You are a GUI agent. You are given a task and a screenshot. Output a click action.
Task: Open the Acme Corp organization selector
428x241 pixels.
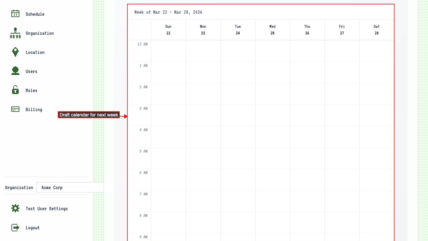click(70, 187)
